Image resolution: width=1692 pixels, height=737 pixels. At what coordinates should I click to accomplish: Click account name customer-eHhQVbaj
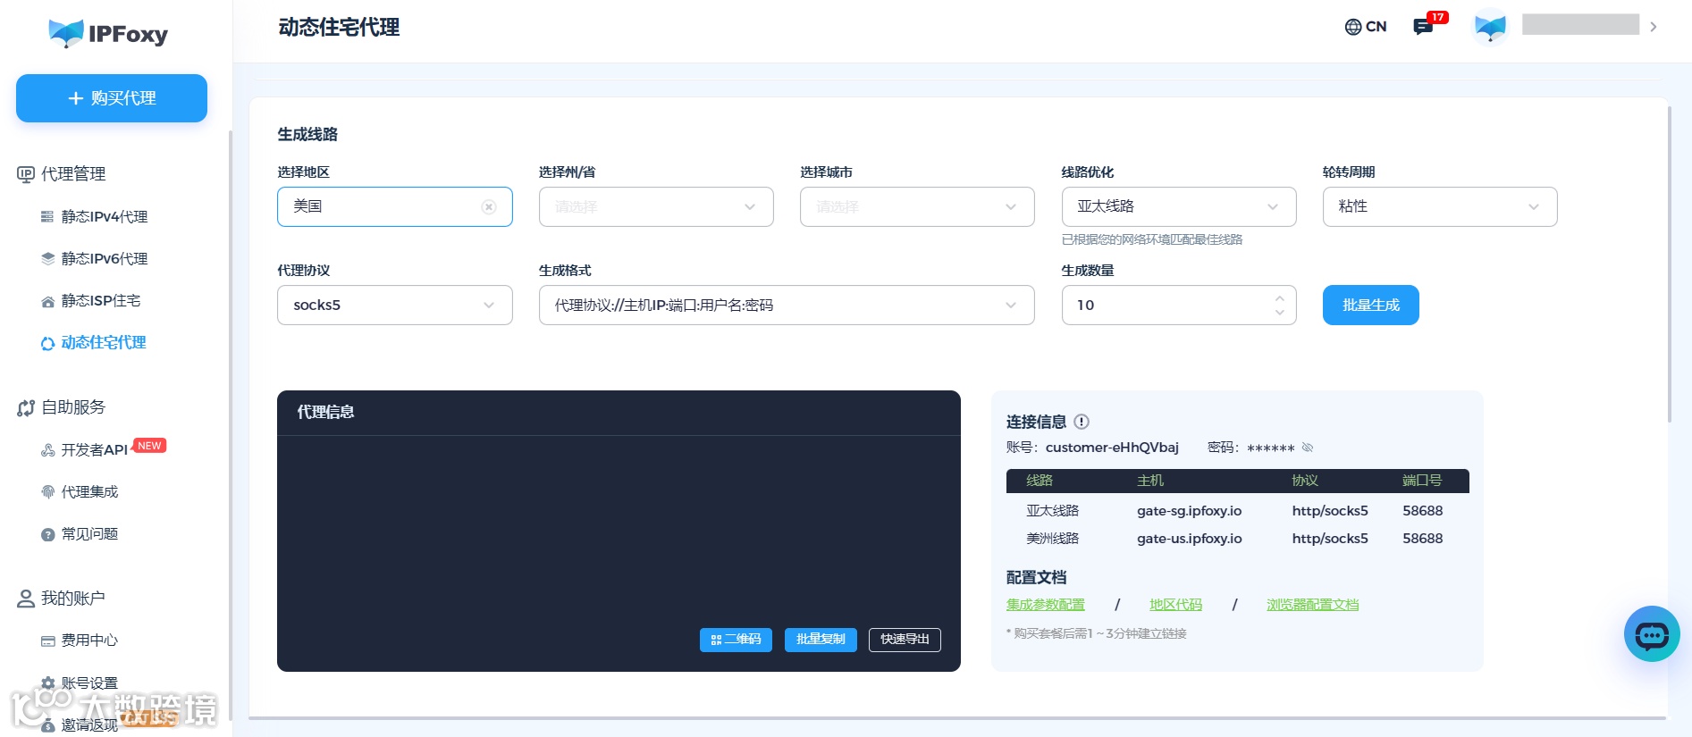pos(1112,448)
